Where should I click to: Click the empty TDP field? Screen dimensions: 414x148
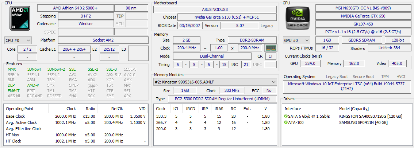137,16
